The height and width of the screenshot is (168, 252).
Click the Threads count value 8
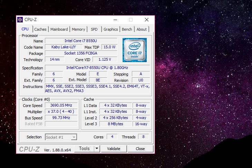[144, 137]
